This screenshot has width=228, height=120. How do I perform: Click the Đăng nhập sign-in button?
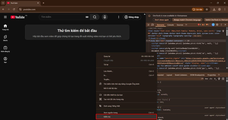(x=132, y=17)
